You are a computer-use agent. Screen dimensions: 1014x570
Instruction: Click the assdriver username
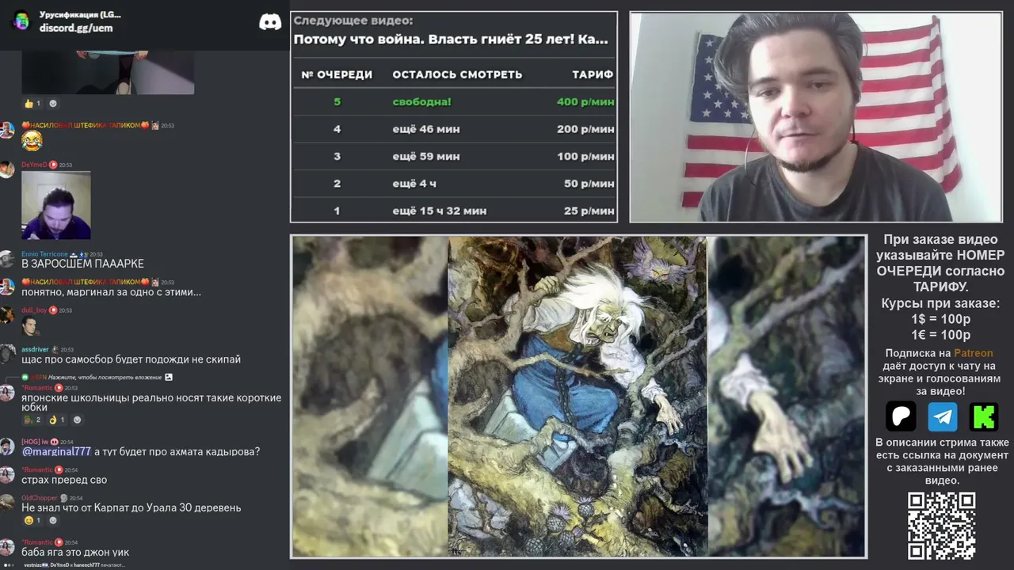(36, 349)
